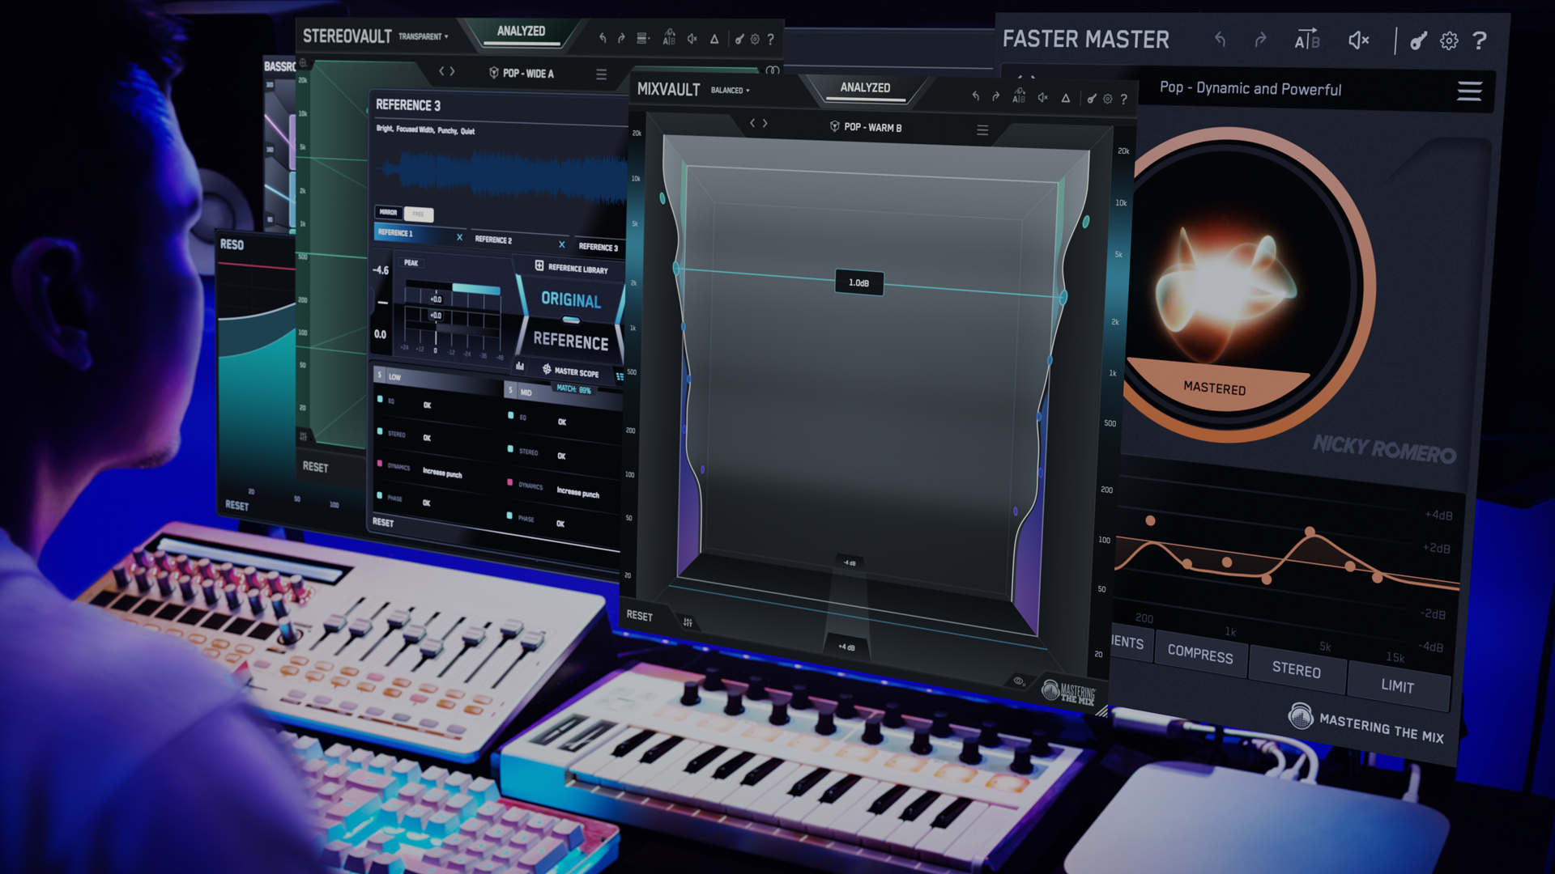Image resolution: width=1555 pixels, height=874 pixels.
Task: Open STEREOVAULT band layout icon menu
Action: tap(643, 38)
